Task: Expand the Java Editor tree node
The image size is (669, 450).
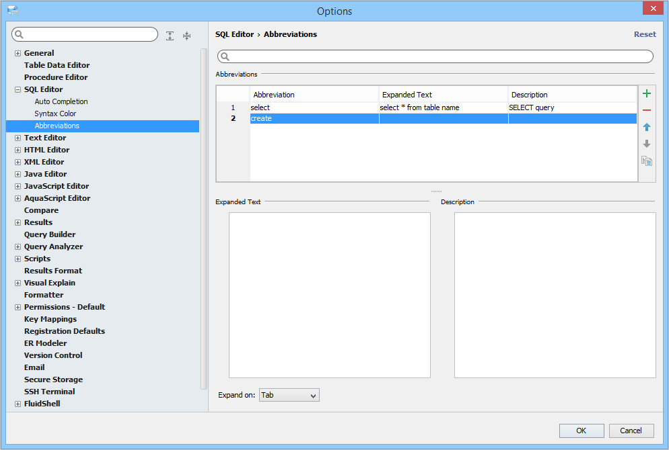Action: [17, 174]
